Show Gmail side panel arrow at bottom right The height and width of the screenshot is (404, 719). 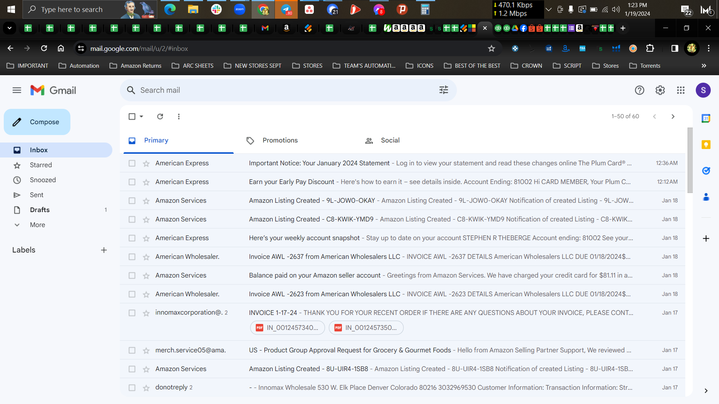click(706, 391)
